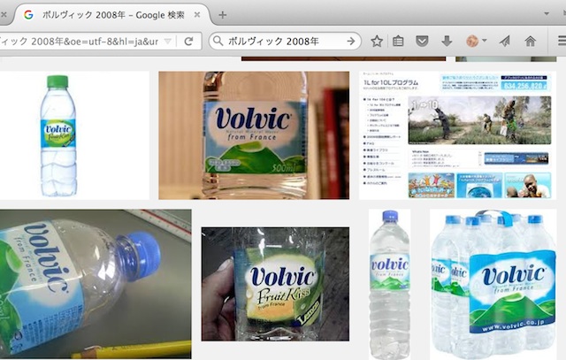Open the round brown extension icon menu
This screenshot has height=360, width=566.
tap(476, 42)
